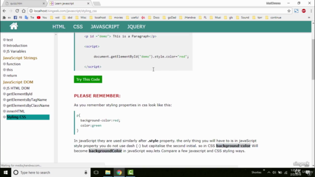Open the CSS menu item
The width and height of the screenshot is (315, 177).
pyautogui.click(x=78, y=27)
